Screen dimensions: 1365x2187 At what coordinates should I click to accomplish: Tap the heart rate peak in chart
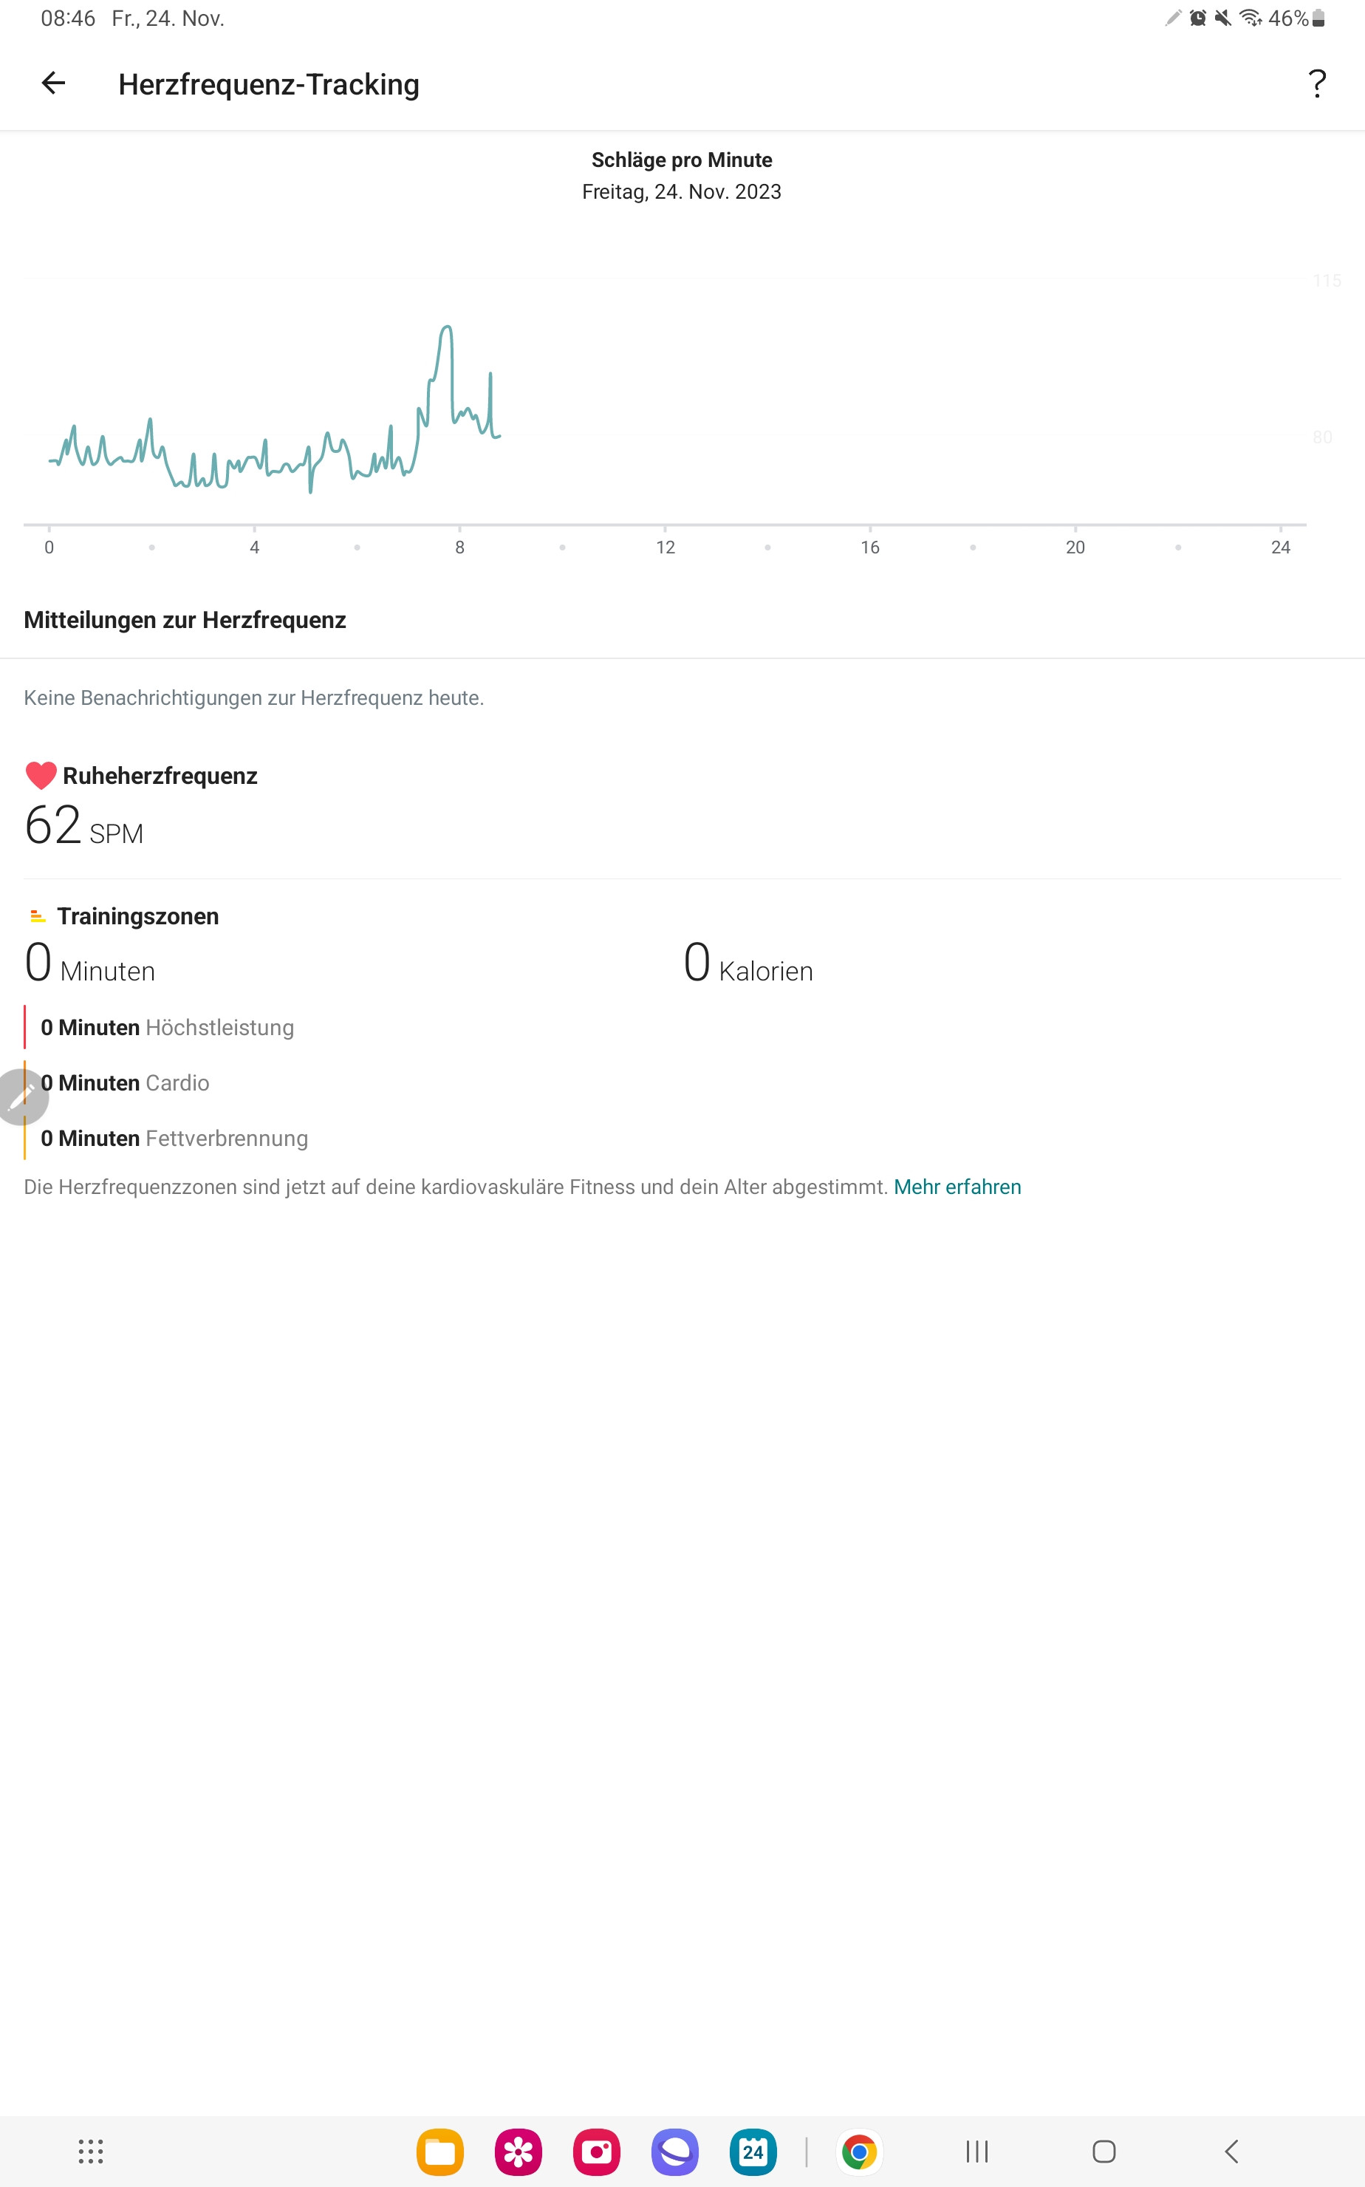(446, 329)
